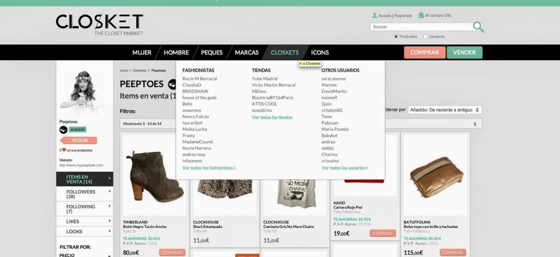The image size is (560, 257).
Task: Click the Ver todos los fashionistas link
Action: click(209, 168)
